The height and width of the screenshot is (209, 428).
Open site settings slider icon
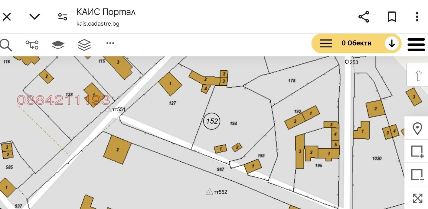coord(63,17)
